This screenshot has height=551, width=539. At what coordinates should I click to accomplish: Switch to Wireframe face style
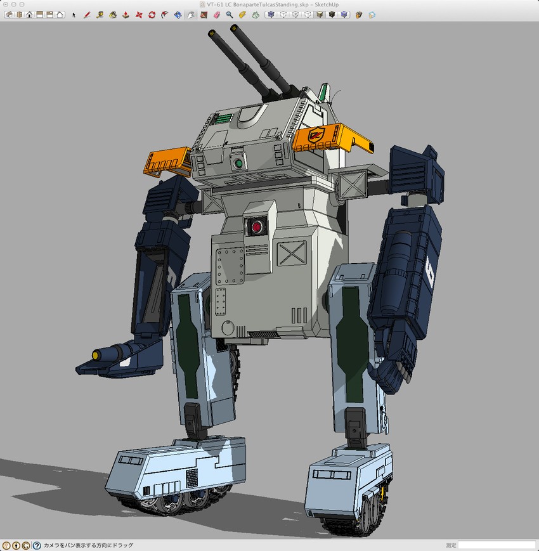[x=295, y=15]
